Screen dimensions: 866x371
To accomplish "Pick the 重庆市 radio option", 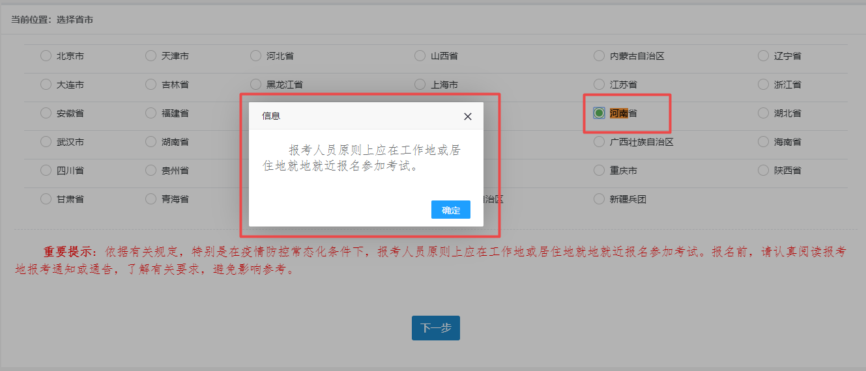I will tap(599, 171).
